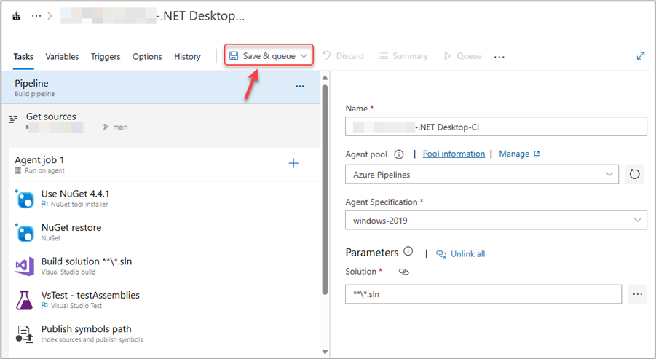656x359 pixels.
Task: Click Unlink all parameters
Action: pos(467,254)
